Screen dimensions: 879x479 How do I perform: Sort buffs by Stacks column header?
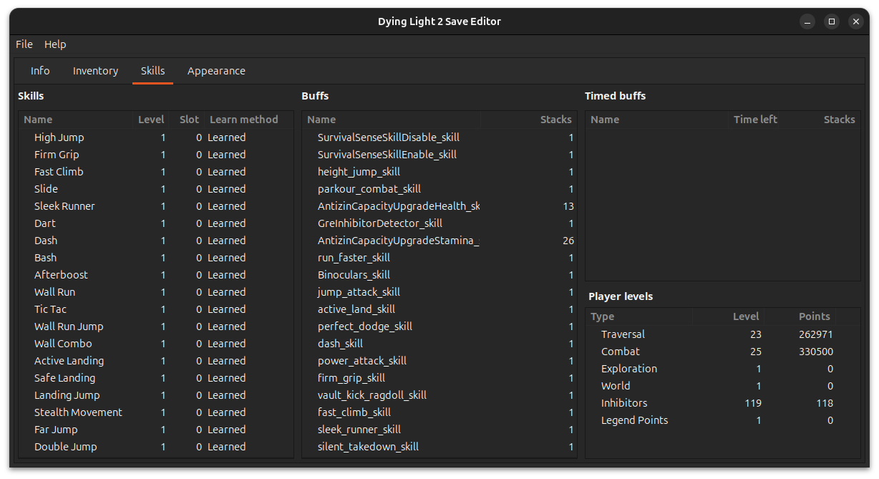tap(555, 120)
